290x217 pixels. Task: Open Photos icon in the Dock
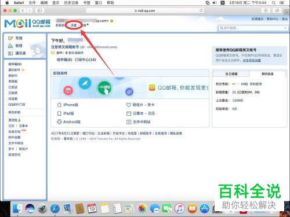pos(142,208)
